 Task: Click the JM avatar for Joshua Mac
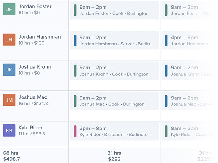click(9, 100)
